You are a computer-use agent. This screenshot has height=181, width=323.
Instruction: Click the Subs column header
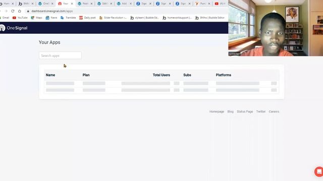[x=187, y=75]
